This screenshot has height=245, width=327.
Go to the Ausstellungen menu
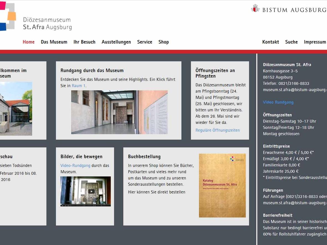116,42
